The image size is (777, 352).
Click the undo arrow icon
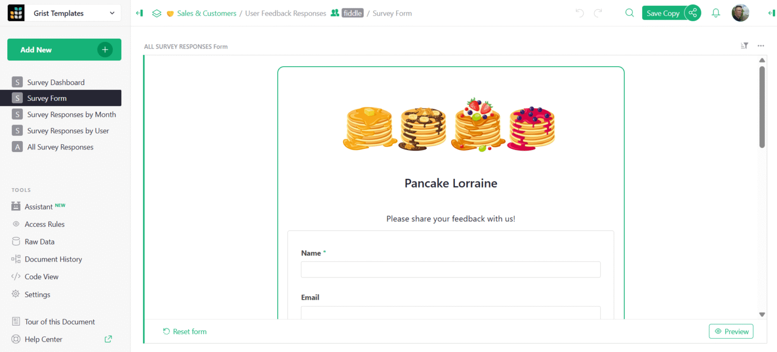click(580, 13)
